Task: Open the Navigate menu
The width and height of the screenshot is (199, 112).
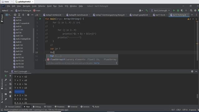Action: (26, 6)
